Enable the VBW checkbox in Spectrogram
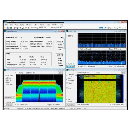The height and width of the screenshot is (130, 130). click(x=67, y=83)
